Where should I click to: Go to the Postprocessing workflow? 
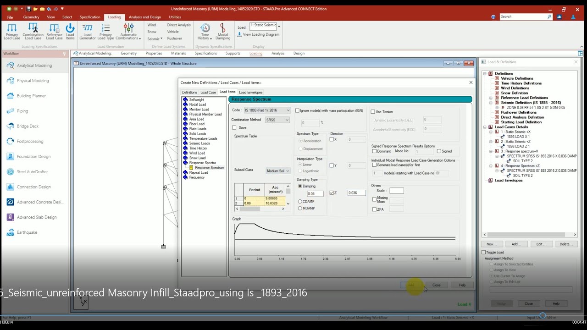click(x=30, y=142)
